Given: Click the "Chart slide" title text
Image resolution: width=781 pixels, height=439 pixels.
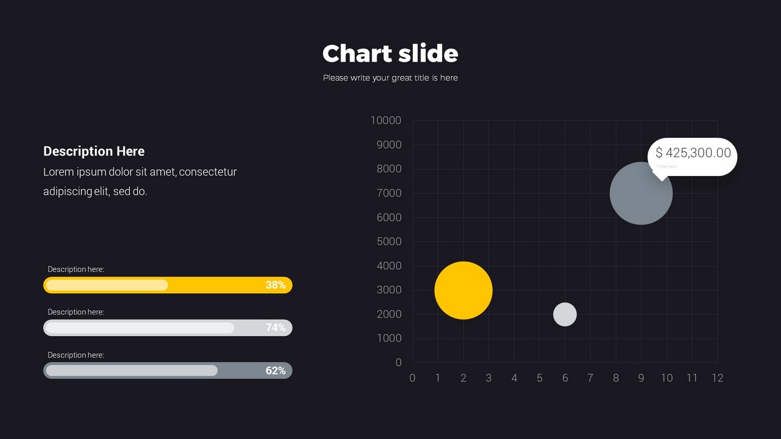Looking at the screenshot, I should (x=390, y=54).
